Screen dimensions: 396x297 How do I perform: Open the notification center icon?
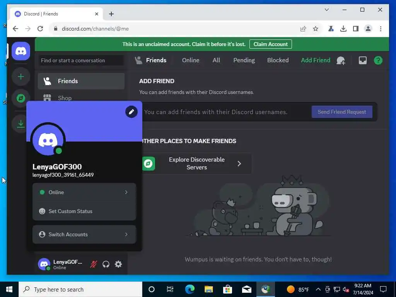[383, 289]
